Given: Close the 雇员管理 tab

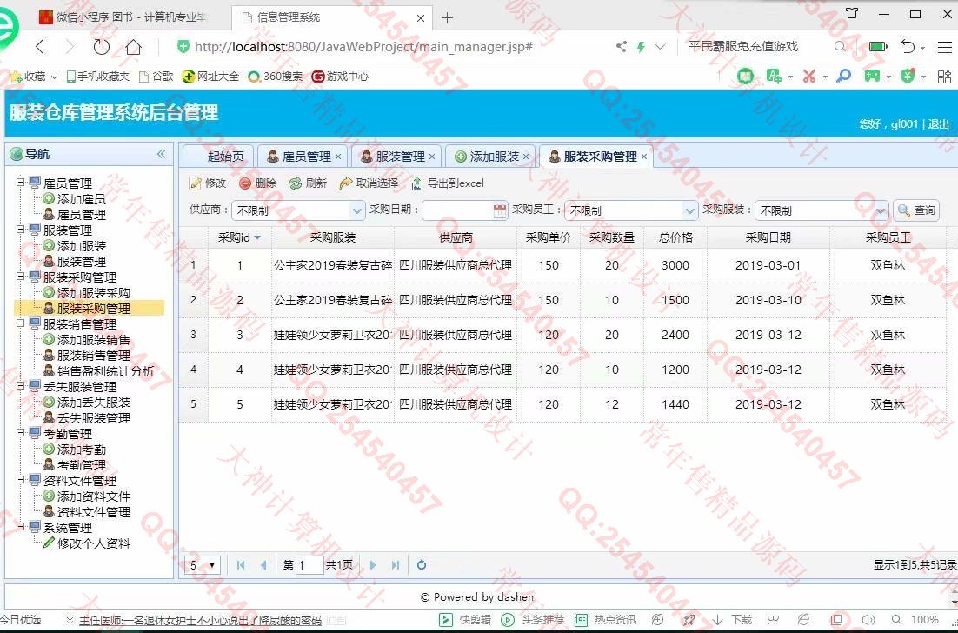Looking at the screenshot, I should pos(338,157).
